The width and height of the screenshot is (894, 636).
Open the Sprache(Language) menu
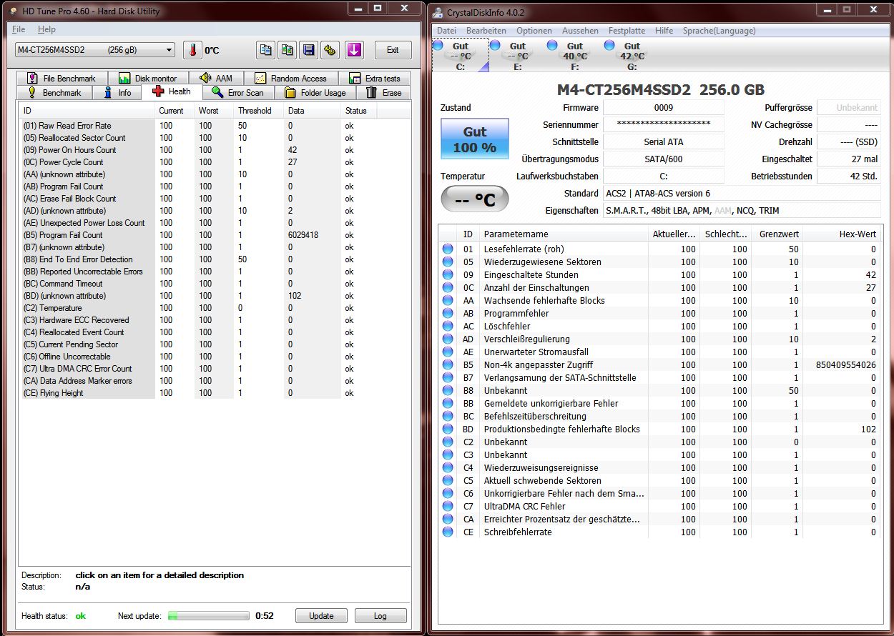pos(719,31)
